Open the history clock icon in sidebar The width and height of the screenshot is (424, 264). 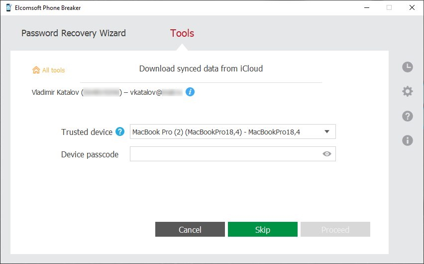(x=407, y=67)
